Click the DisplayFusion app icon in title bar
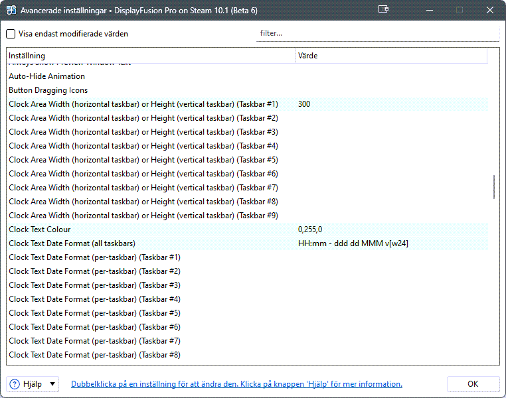This screenshot has height=398, width=506. 11,10
